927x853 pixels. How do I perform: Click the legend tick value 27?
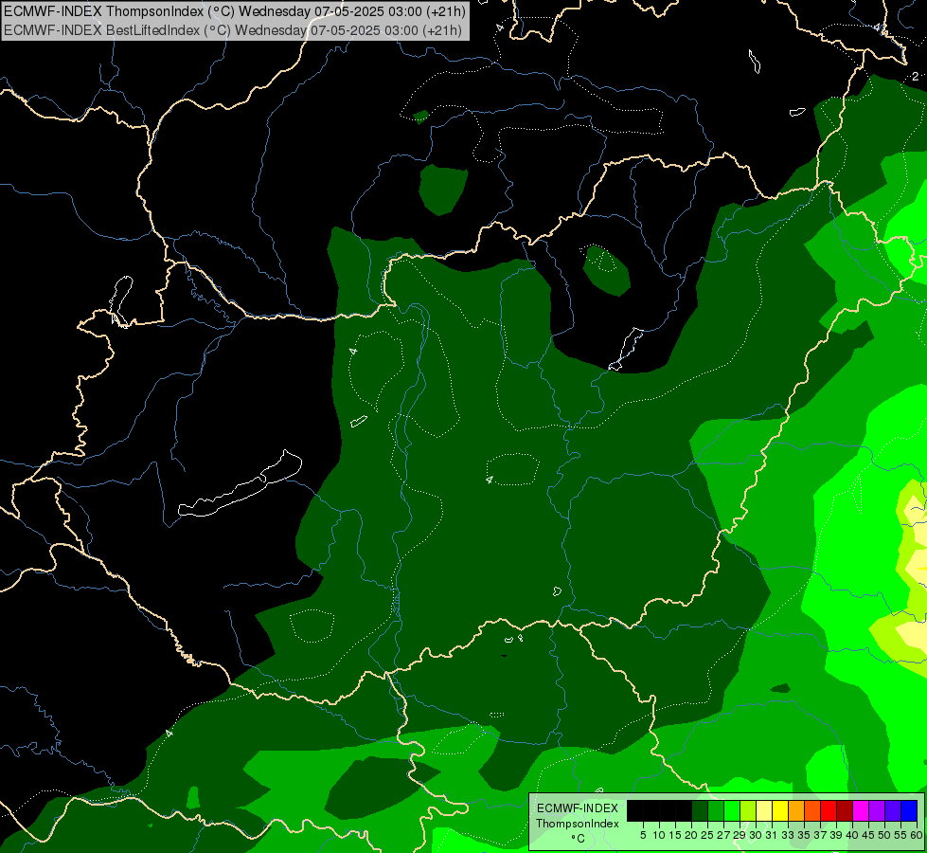click(x=723, y=835)
